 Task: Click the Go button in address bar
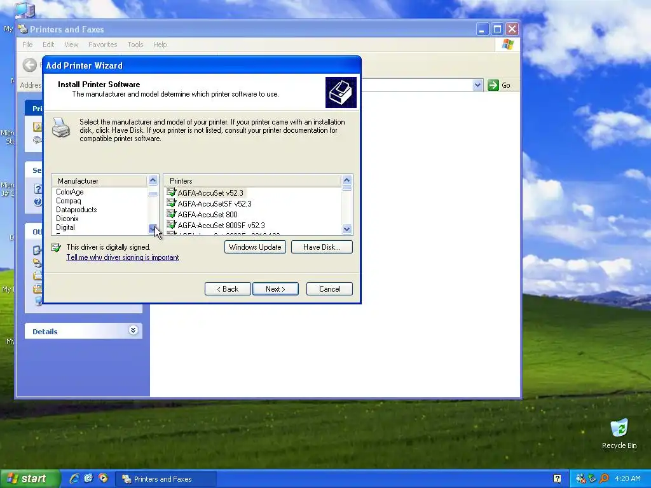[x=500, y=85]
